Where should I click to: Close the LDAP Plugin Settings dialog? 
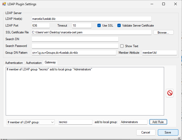pos(176,4)
